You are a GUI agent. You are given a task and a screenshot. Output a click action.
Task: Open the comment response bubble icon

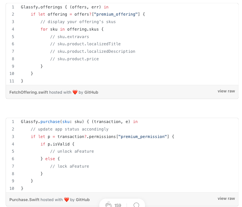pyautogui.click(x=136, y=205)
